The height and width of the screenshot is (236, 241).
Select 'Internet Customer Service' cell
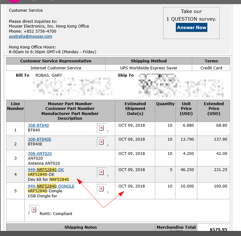[x=56, y=68]
